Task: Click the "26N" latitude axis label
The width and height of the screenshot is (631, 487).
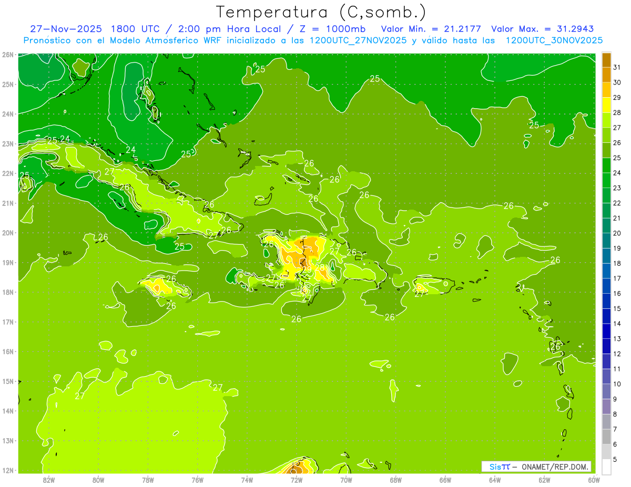Action: 7,55
